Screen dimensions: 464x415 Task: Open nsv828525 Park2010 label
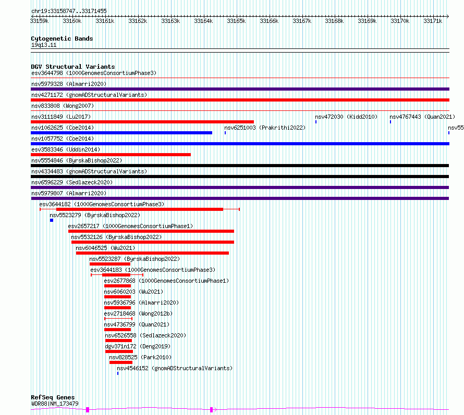(x=140, y=357)
